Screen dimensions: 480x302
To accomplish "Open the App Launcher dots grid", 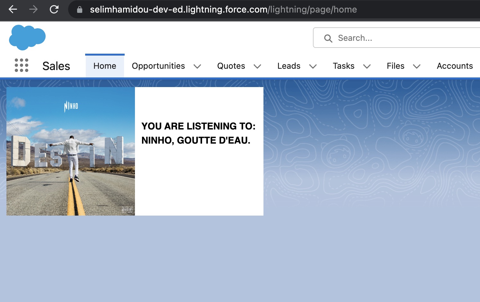I will tap(22, 65).
